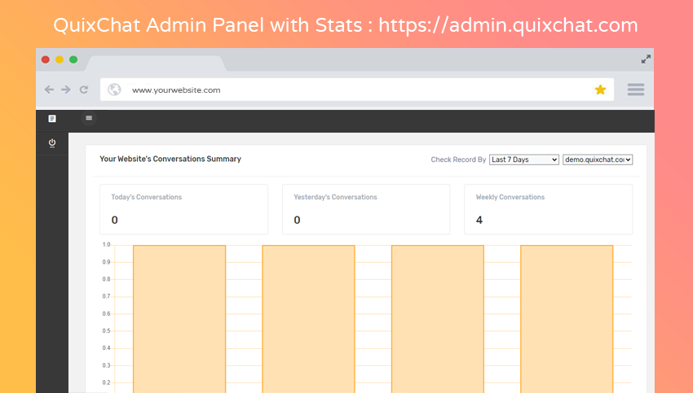Click the first bar in the chart
This screenshot has height=393, width=693.
[179, 319]
